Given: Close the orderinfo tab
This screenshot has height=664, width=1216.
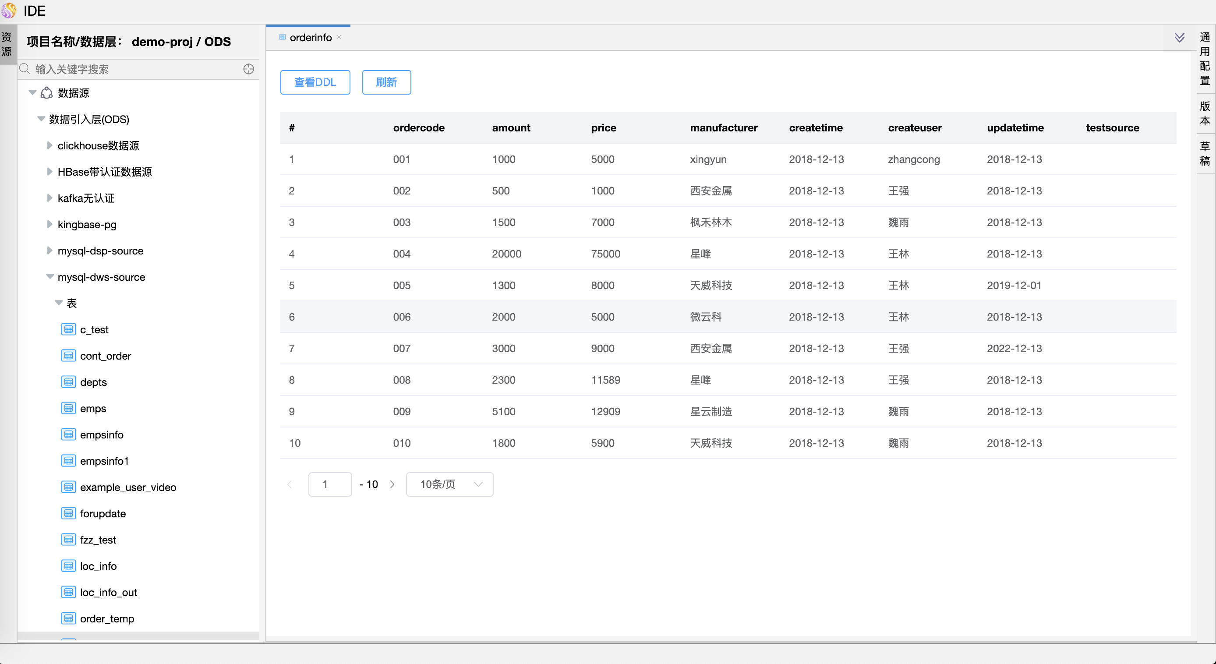Looking at the screenshot, I should [339, 37].
